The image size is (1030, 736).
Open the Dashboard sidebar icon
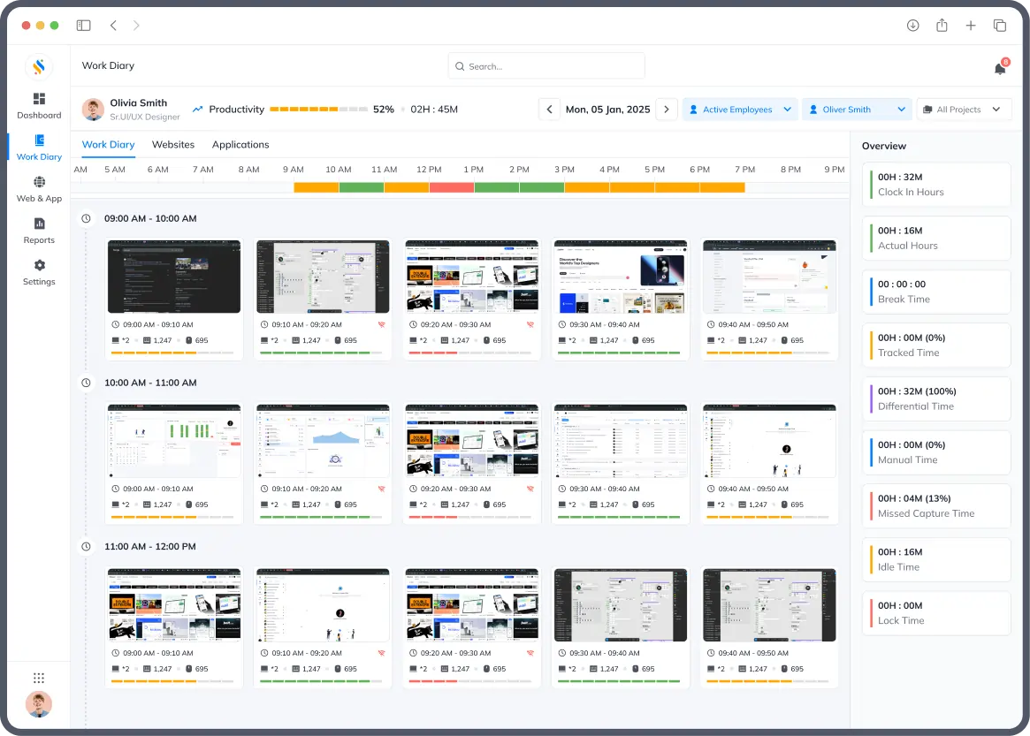point(39,99)
